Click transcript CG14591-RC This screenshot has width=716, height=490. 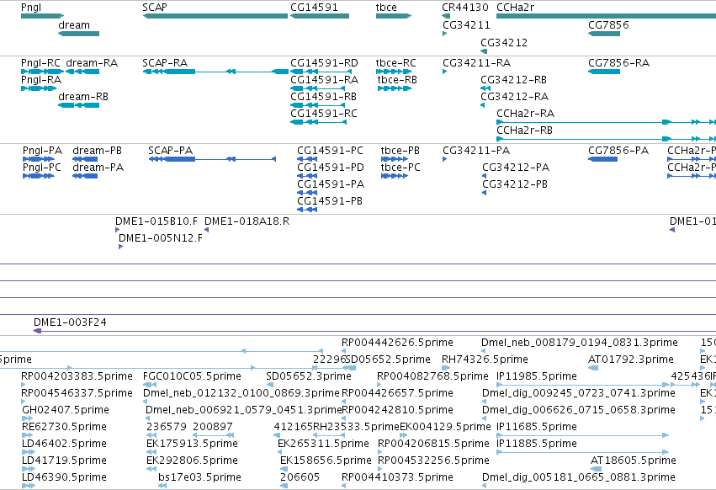[324, 114]
